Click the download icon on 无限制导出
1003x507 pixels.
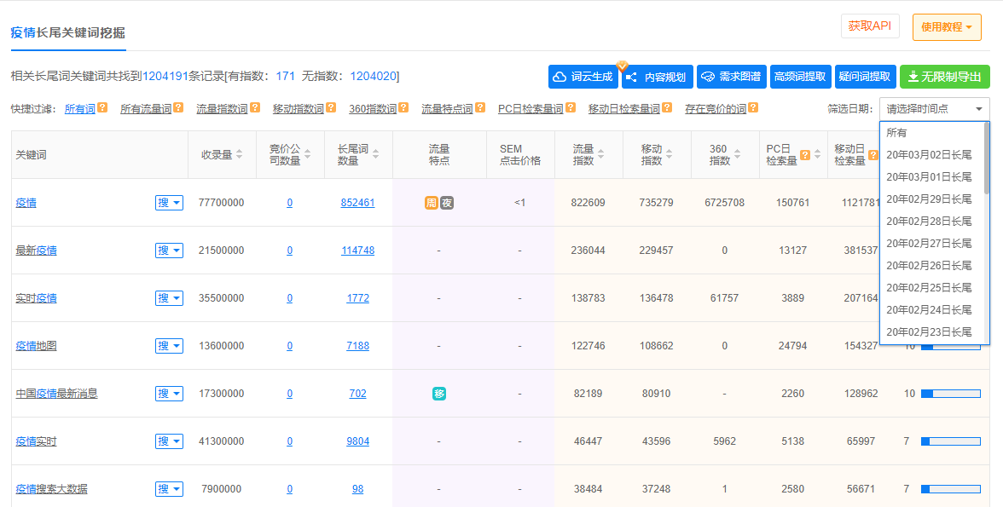913,76
